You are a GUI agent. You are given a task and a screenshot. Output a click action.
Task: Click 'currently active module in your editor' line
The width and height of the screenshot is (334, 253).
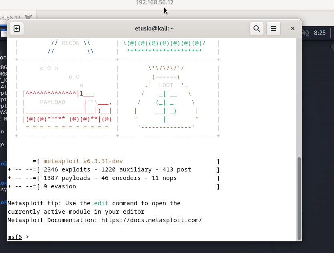pyautogui.click(x=76, y=212)
